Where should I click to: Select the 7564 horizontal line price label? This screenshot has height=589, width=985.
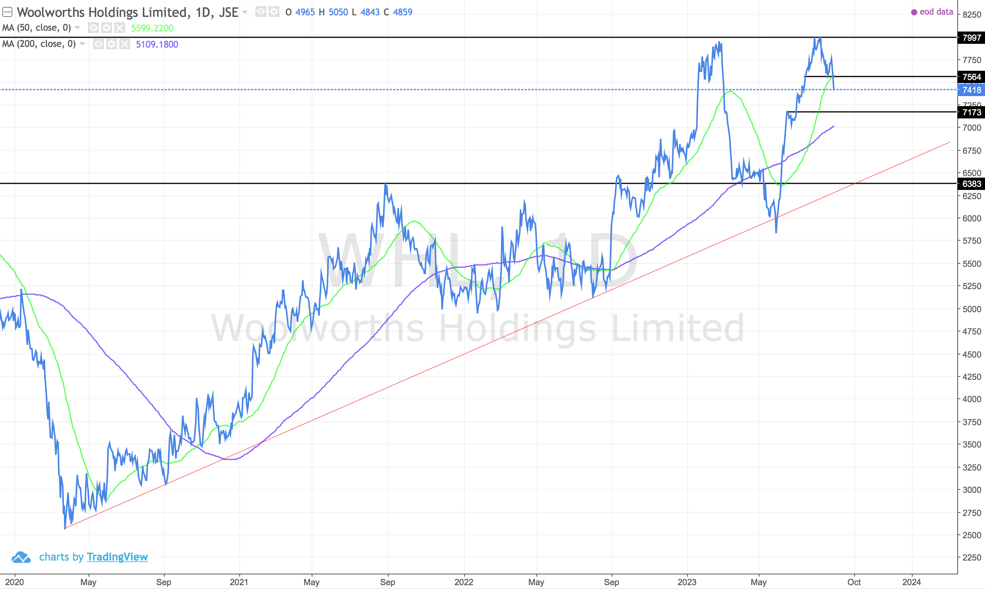(972, 77)
